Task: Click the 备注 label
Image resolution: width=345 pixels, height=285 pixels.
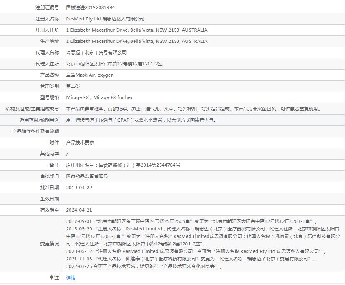Action: [54, 165]
